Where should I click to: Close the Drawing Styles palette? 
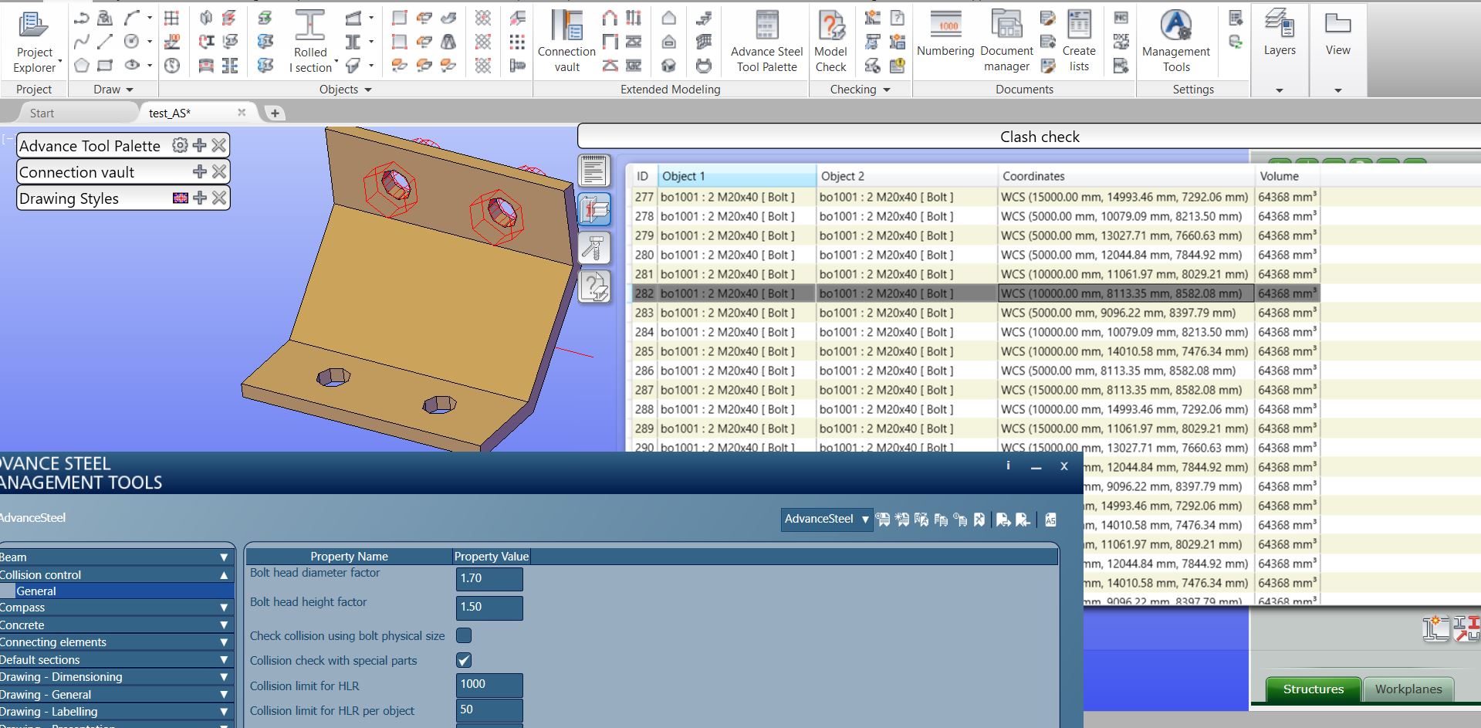pos(219,198)
